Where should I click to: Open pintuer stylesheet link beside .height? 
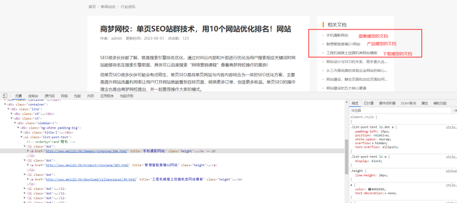tap(452, 171)
